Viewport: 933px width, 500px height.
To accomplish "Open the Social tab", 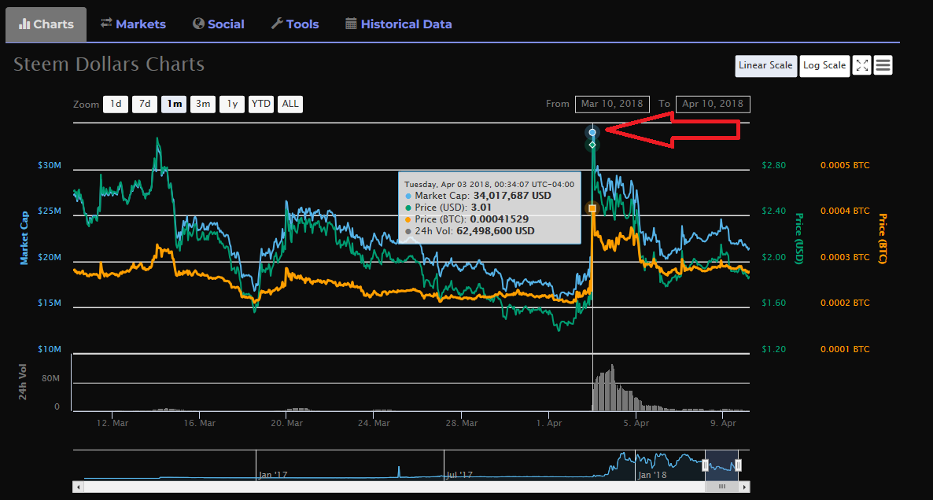I will click(219, 24).
